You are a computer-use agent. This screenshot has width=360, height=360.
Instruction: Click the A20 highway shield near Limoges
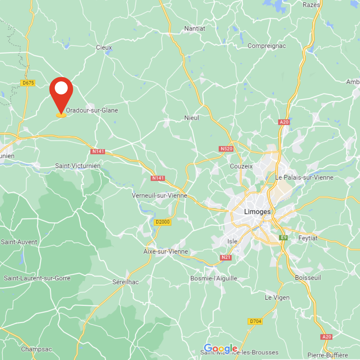pyautogui.click(x=284, y=122)
